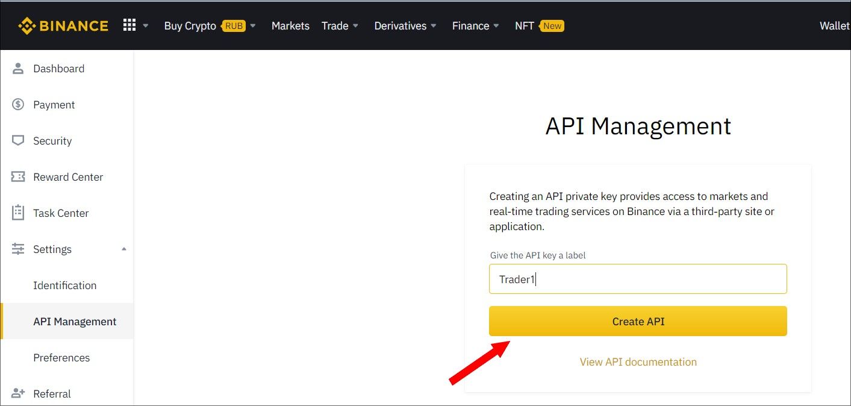Open the Finance menu

click(470, 26)
